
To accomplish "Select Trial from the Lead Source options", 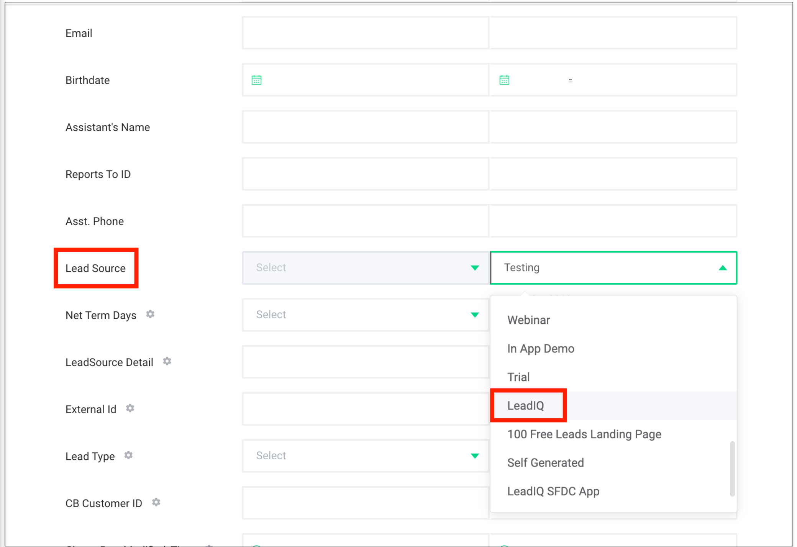I will click(x=518, y=377).
